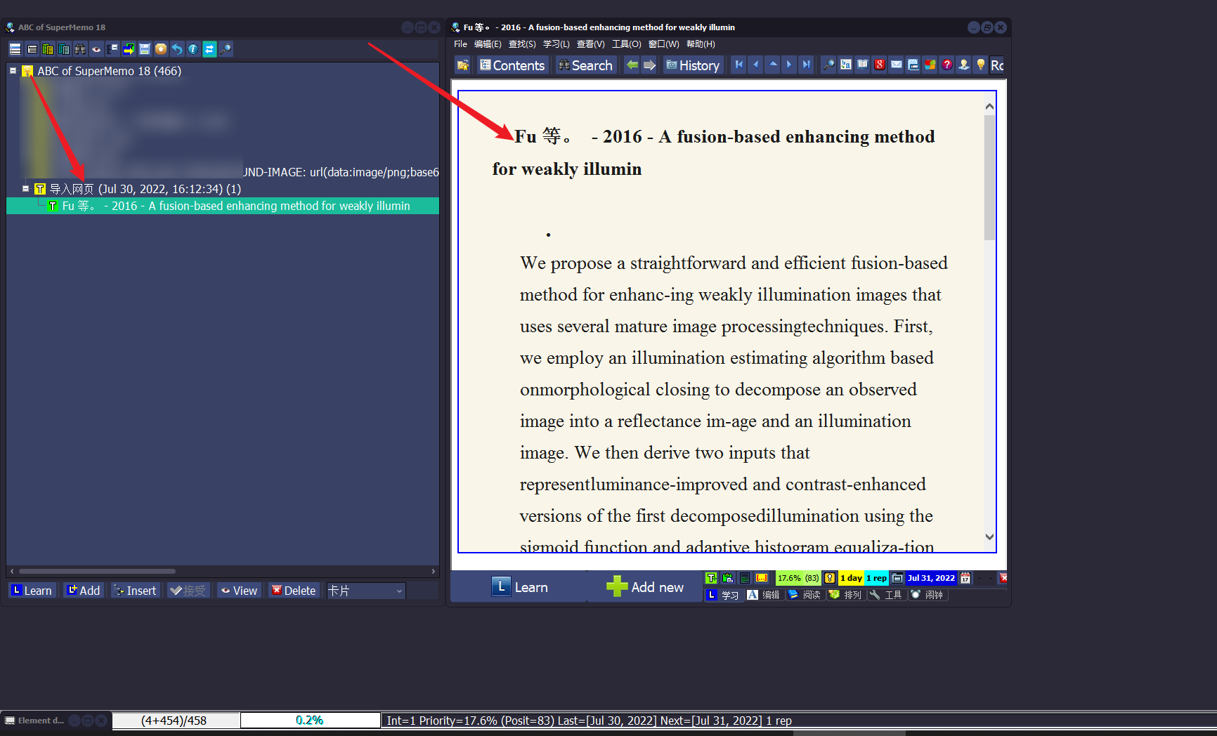The image size is (1217, 736).
Task: Open the 卡片 dropdown next to Delete
Action: pos(398,590)
